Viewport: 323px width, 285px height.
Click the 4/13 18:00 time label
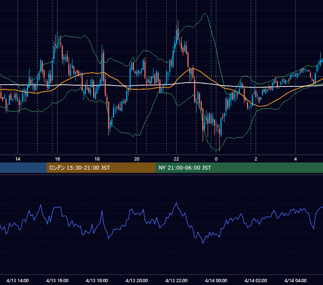[97, 280]
